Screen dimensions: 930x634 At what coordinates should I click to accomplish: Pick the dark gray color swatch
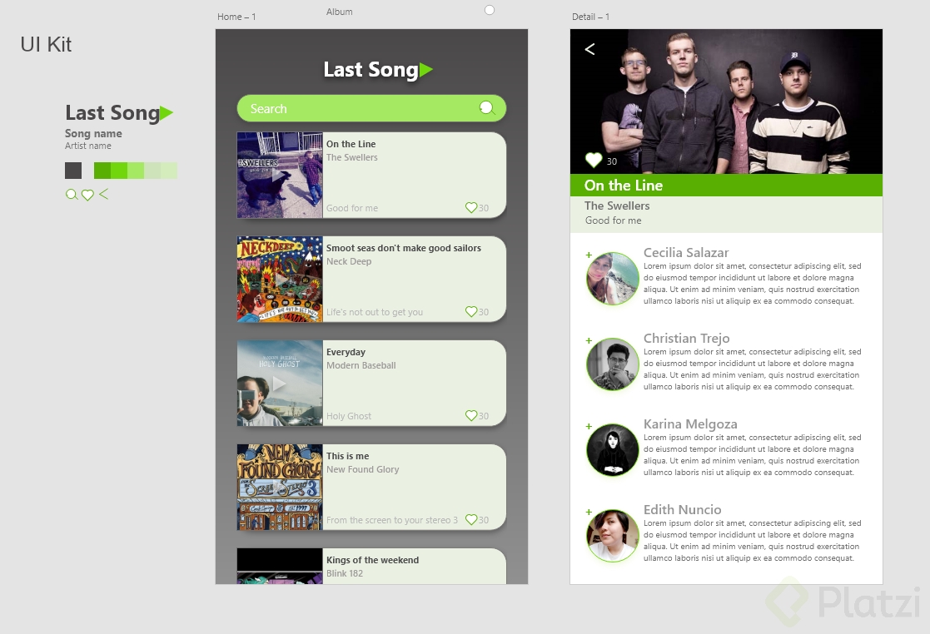73,171
